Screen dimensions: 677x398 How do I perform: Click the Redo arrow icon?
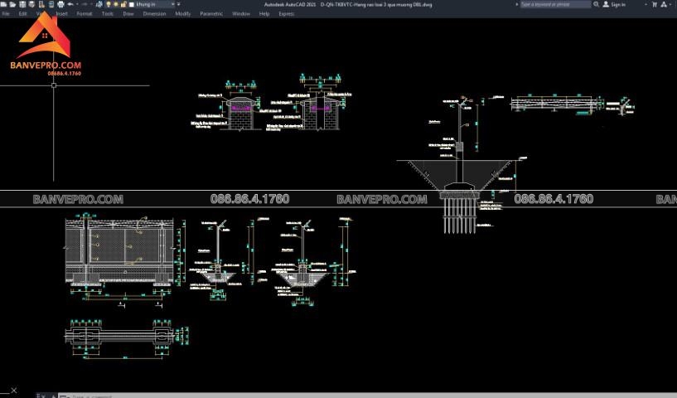[x=85, y=4]
